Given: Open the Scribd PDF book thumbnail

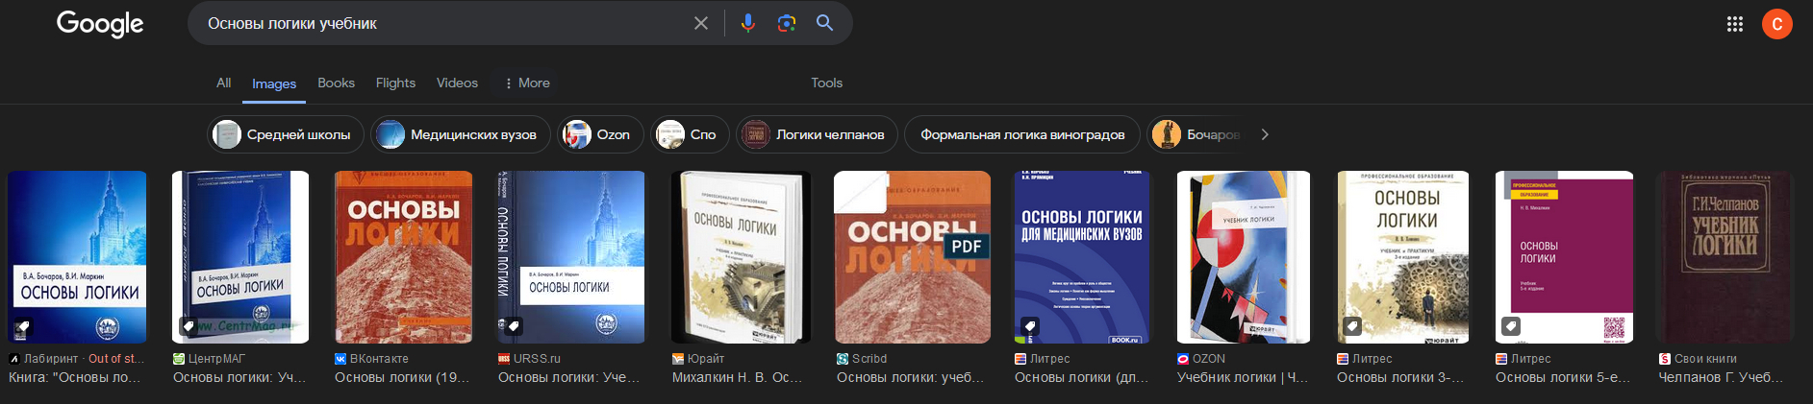Looking at the screenshot, I should 912,257.
